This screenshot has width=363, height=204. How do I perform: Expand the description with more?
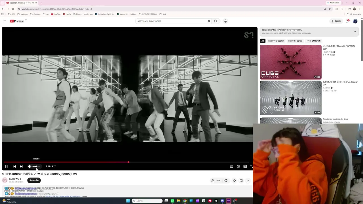(x=85, y=196)
